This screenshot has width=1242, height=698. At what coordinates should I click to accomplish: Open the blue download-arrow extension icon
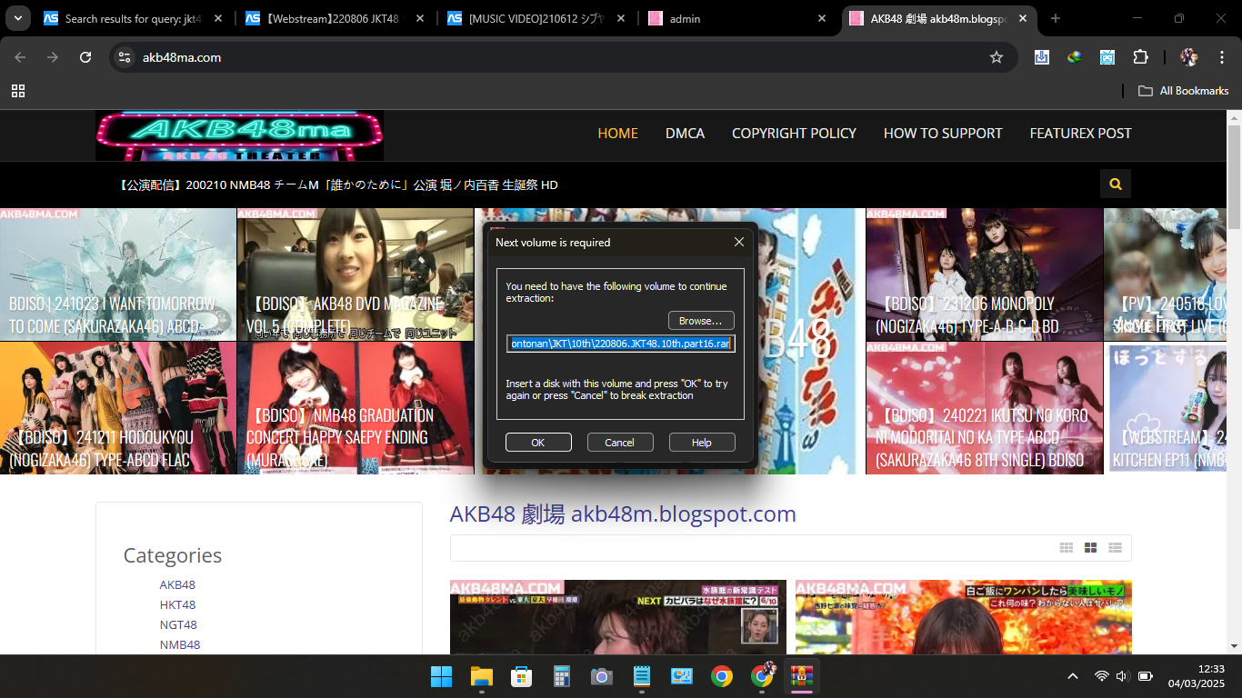(1042, 57)
